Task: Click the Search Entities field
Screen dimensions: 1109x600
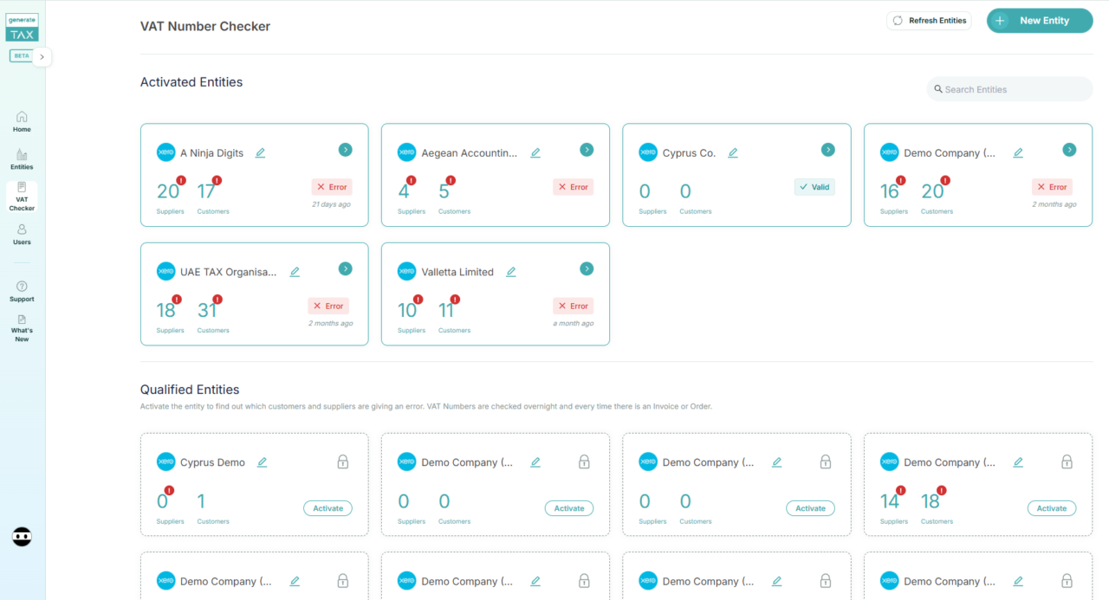Action: 1008,88
